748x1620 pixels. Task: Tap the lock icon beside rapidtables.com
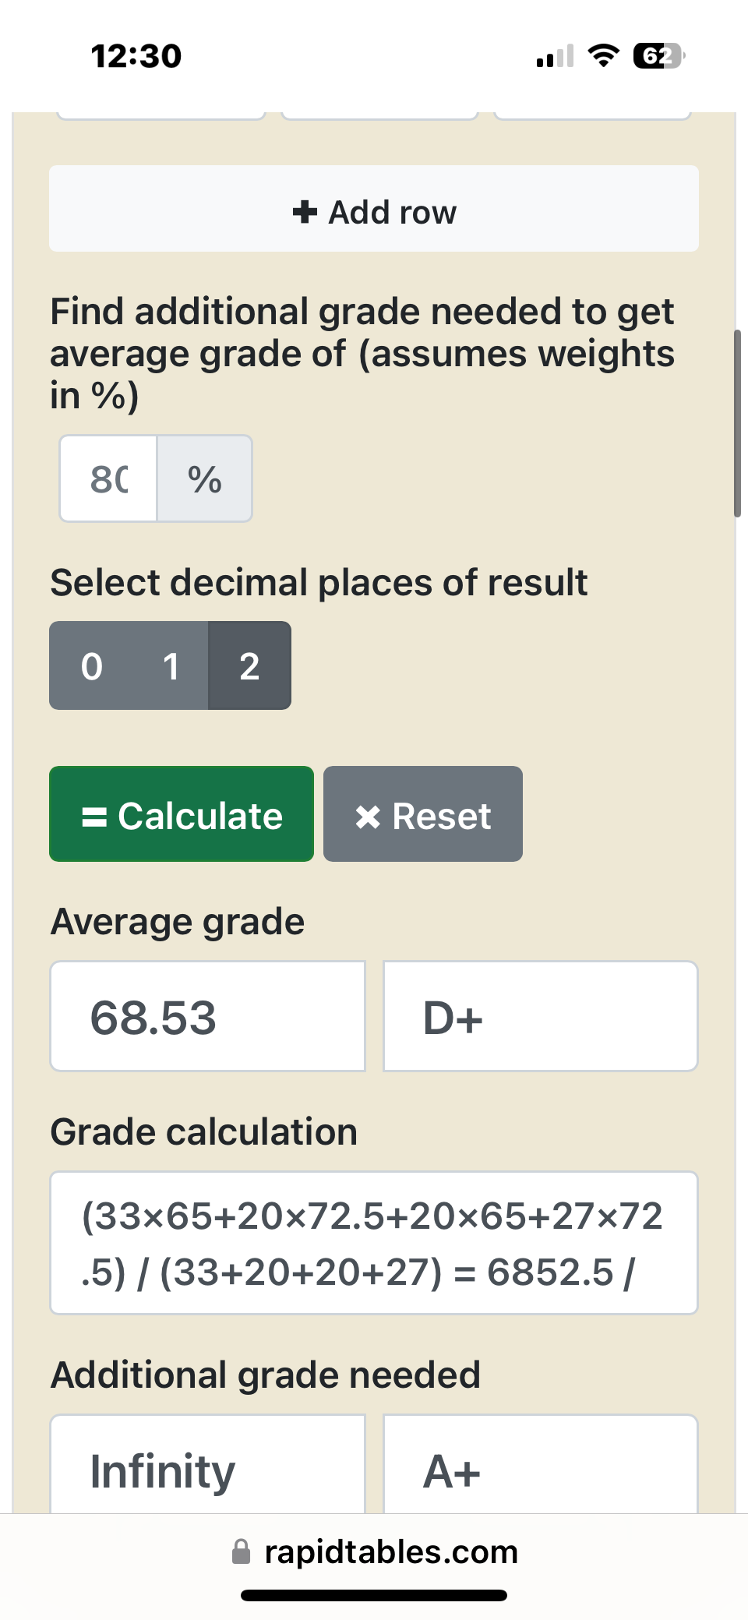242,1551
